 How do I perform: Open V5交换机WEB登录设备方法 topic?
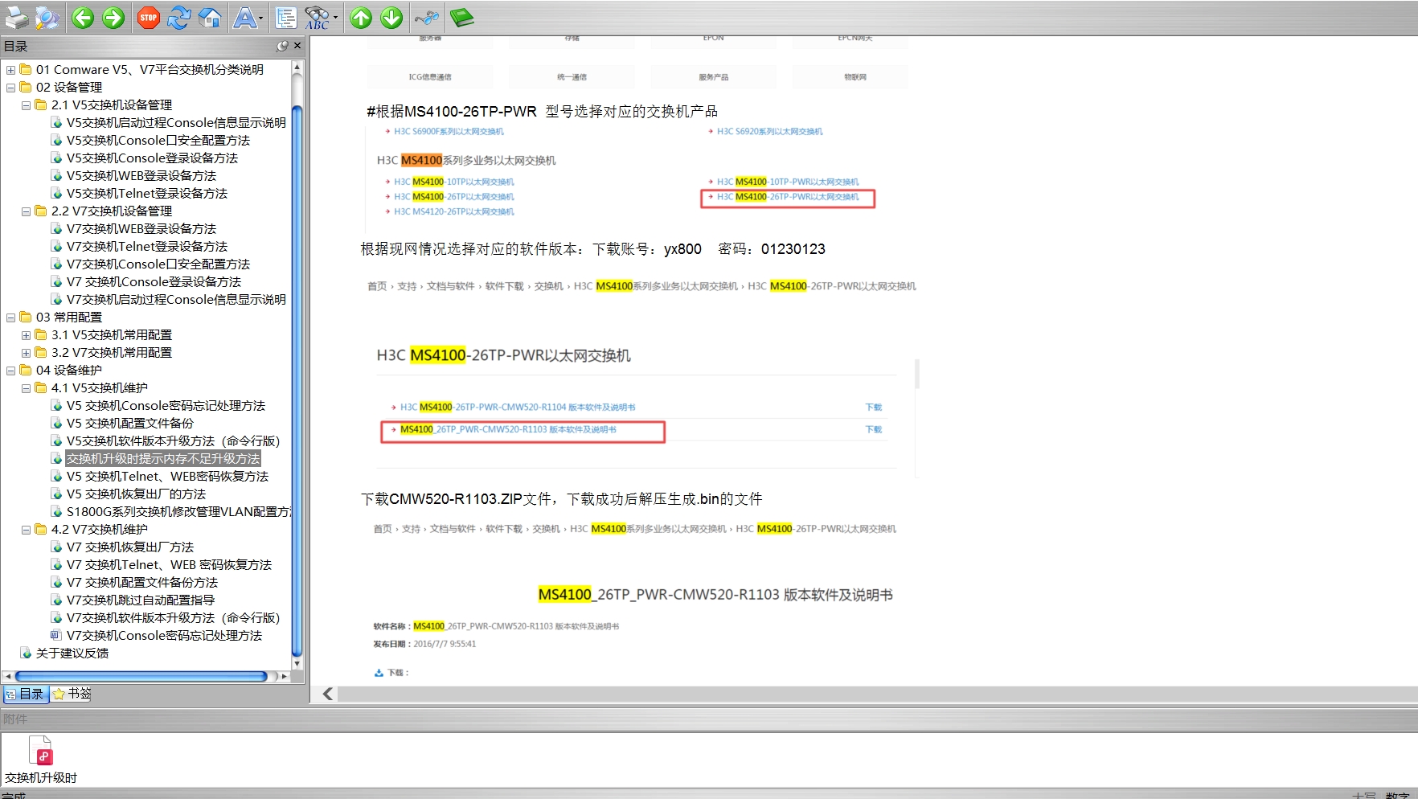coord(141,176)
